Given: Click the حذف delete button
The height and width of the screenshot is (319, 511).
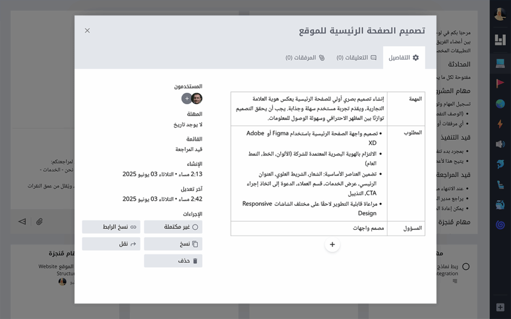Looking at the screenshot, I should pyautogui.click(x=173, y=261).
